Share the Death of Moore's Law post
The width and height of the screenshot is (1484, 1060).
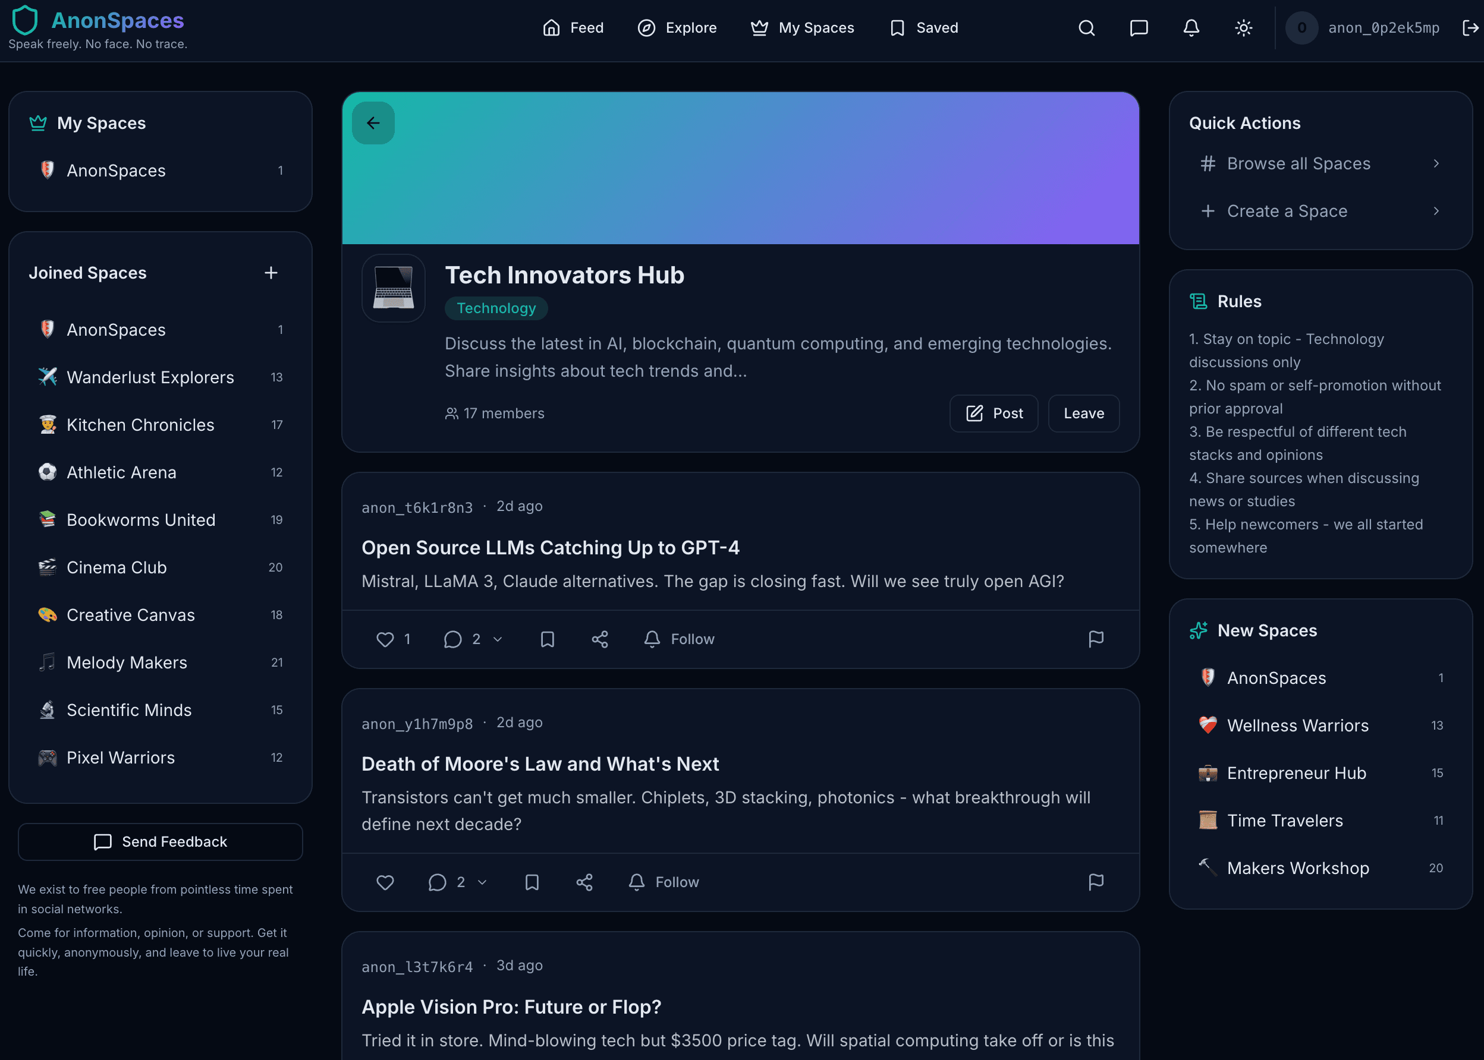pos(584,882)
